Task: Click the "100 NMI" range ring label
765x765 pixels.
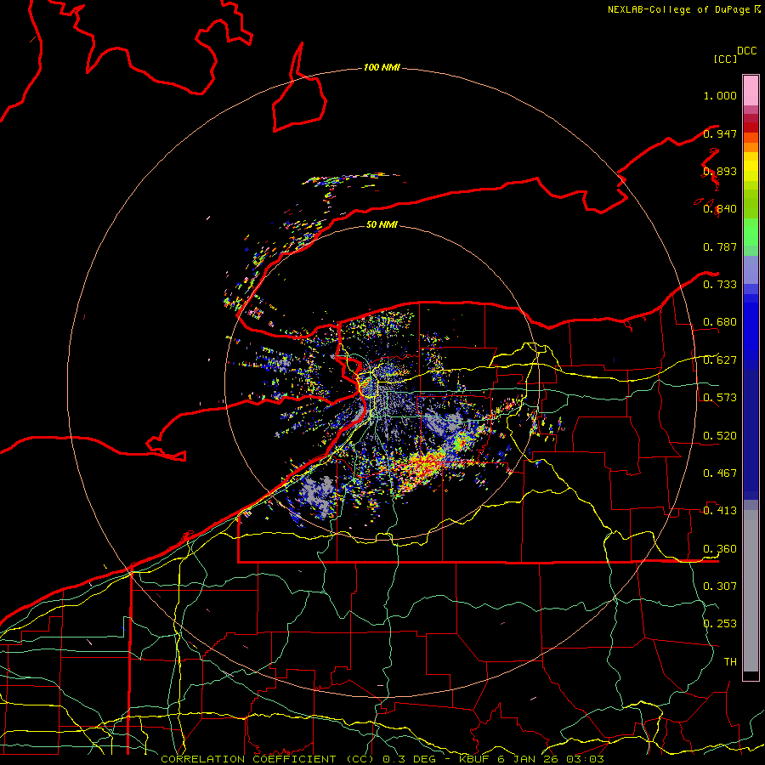Action: click(x=382, y=67)
